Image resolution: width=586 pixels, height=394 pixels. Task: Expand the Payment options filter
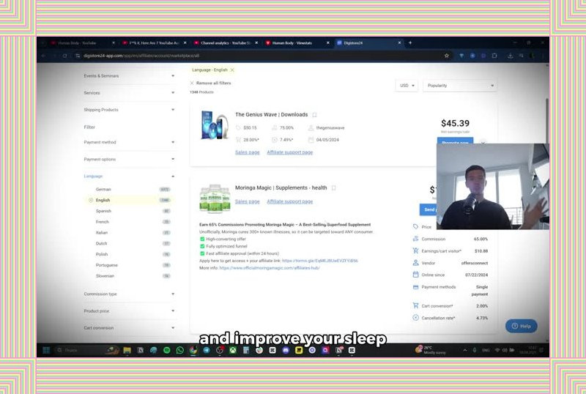click(x=129, y=159)
